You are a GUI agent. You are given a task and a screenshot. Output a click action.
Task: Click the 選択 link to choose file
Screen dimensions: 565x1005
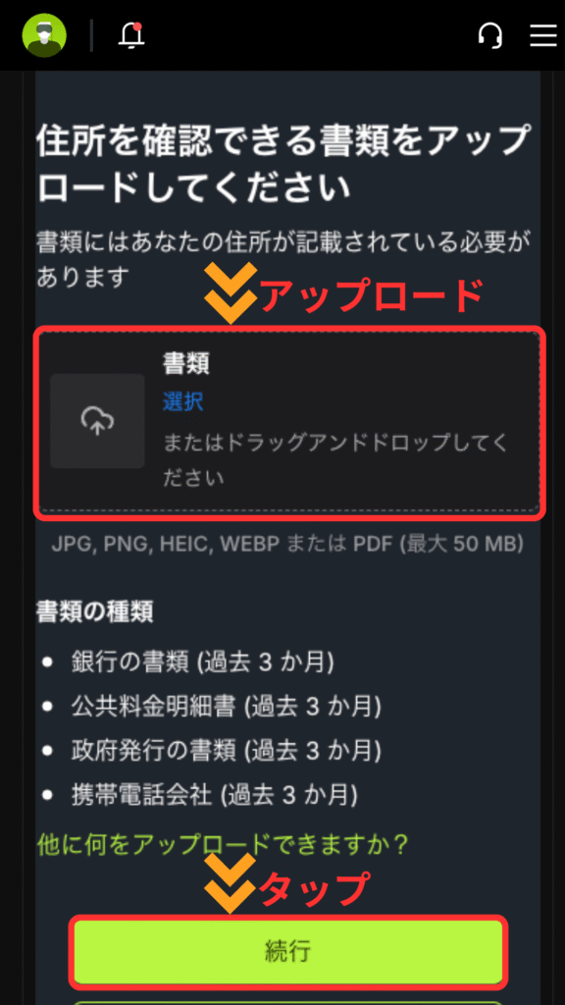click(183, 401)
